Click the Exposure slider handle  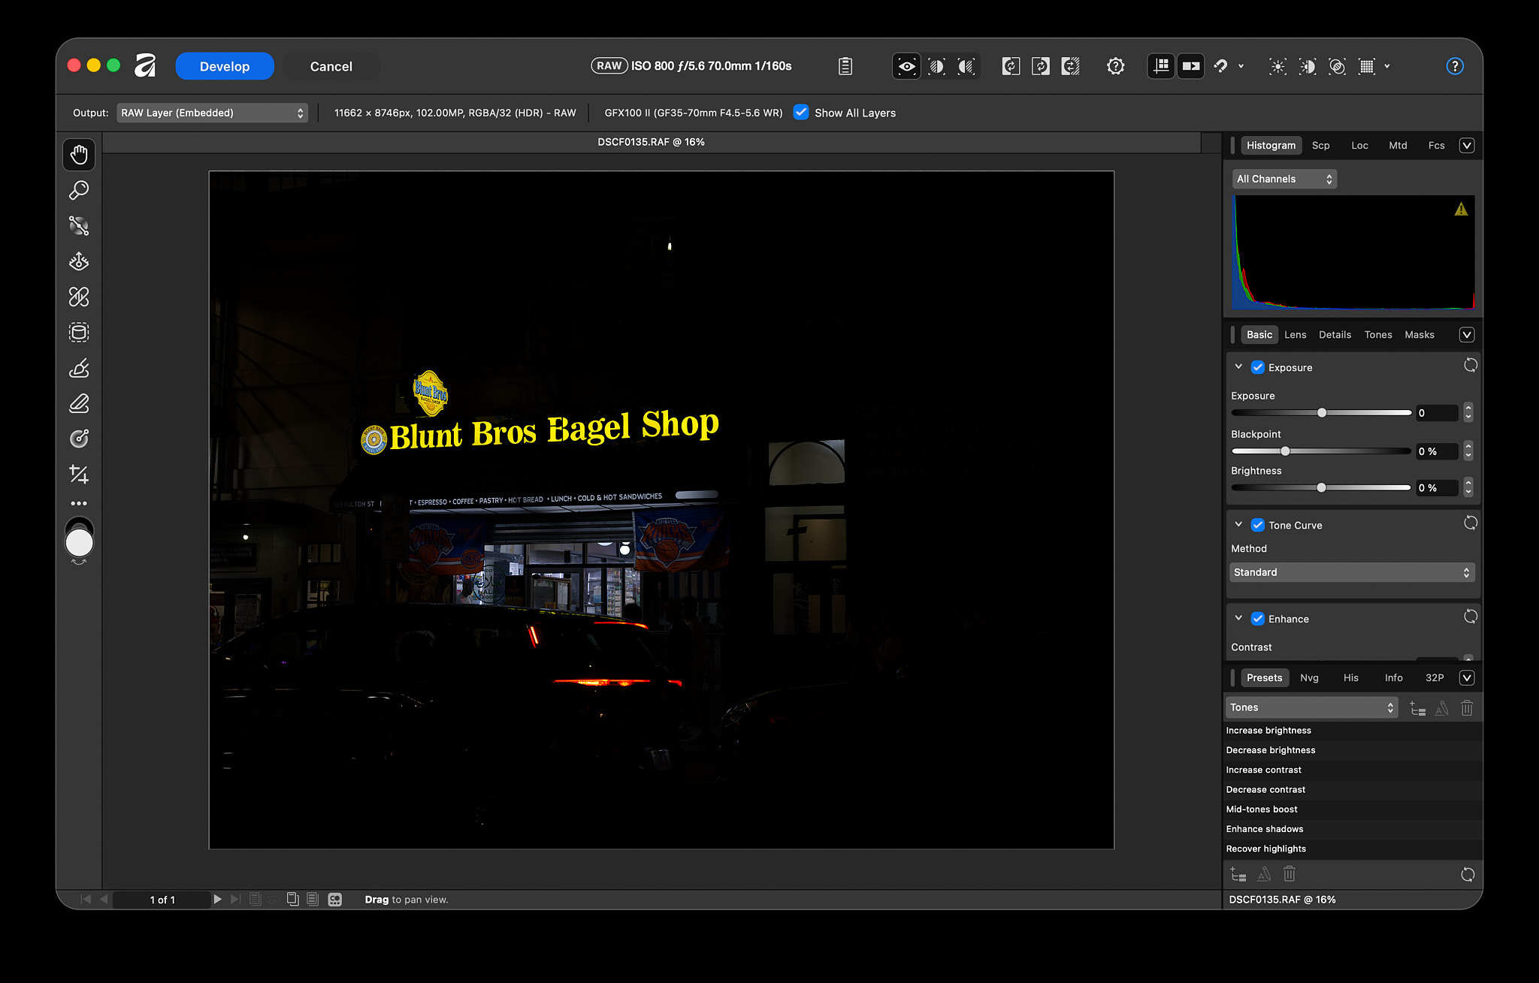(x=1322, y=413)
